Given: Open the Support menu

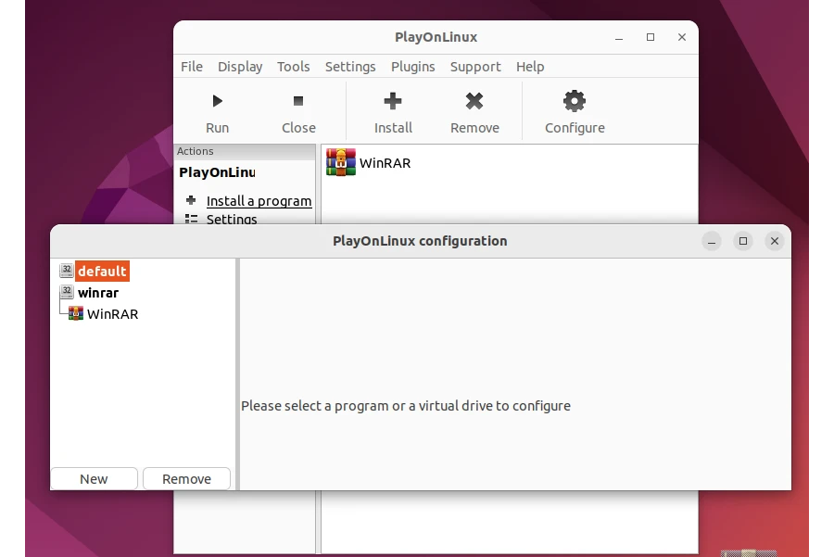Looking at the screenshot, I should coord(475,67).
